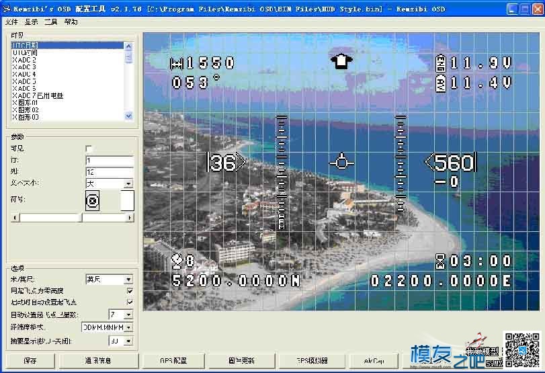
Task: Click the list scrollbar down arrow
Action: pos(128,116)
